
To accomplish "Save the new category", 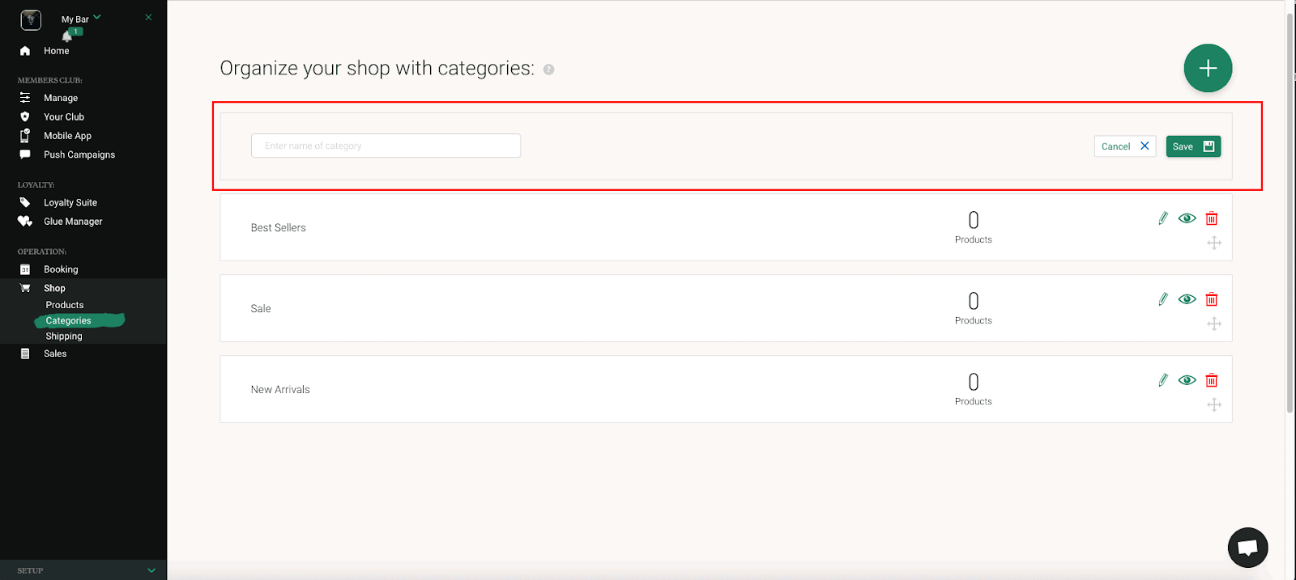I will [1193, 146].
